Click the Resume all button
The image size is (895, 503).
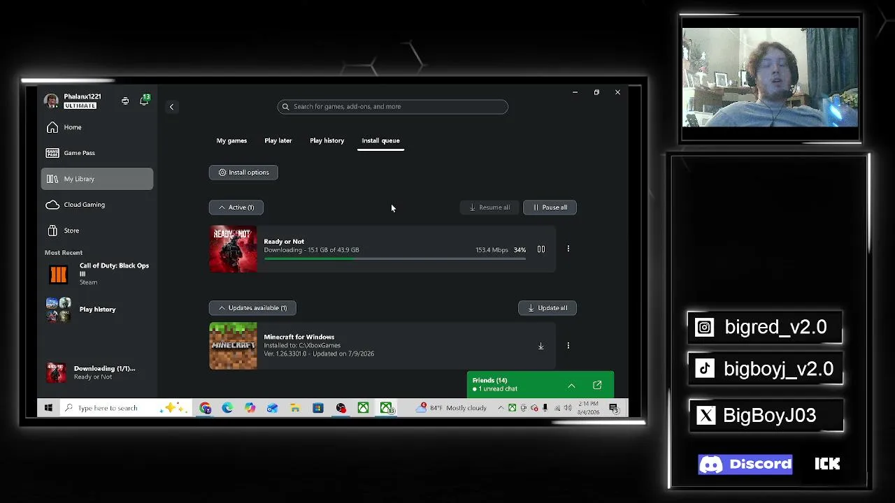tap(489, 207)
